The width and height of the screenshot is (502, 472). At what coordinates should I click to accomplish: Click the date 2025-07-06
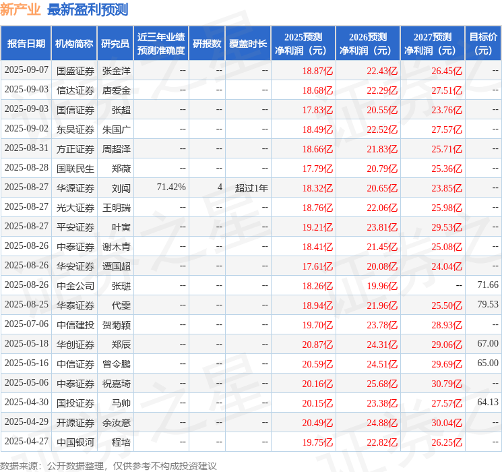pyautogui.click(x=26, y=324)
